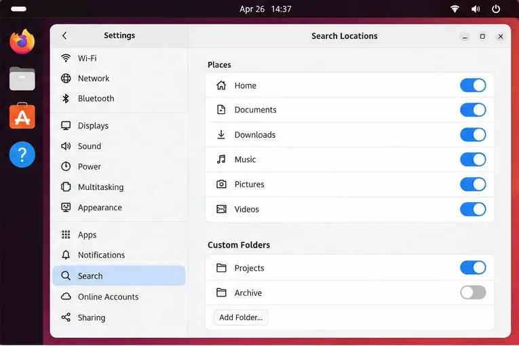Close the Search Locations window
This screenshot has height=346, width=519.
(x=501, y=37)
